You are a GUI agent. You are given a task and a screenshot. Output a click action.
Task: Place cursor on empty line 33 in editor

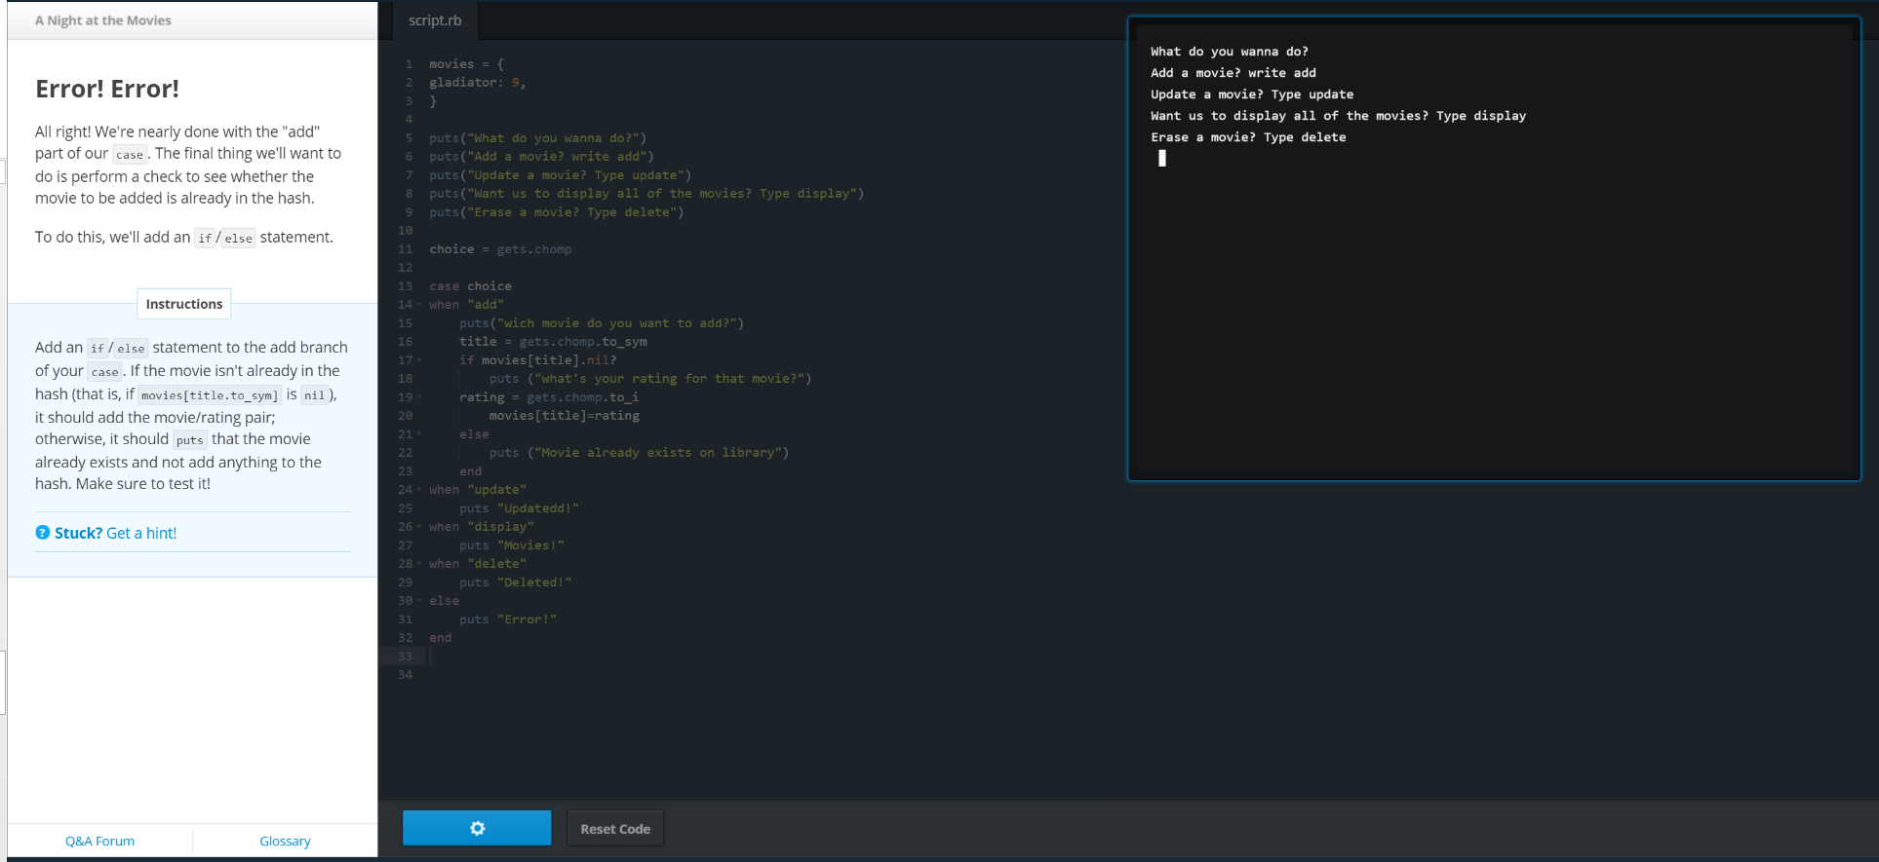585,656
